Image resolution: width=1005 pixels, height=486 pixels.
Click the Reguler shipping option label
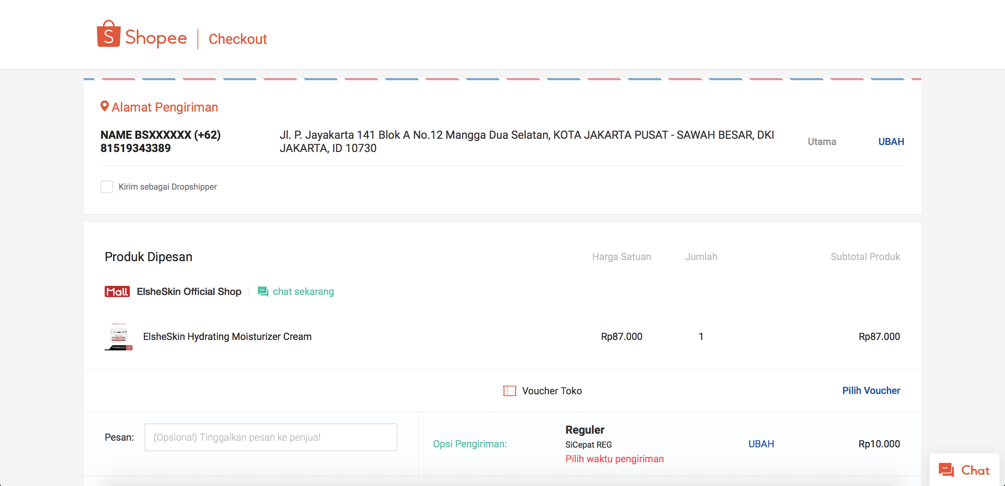tap(585, 430)
